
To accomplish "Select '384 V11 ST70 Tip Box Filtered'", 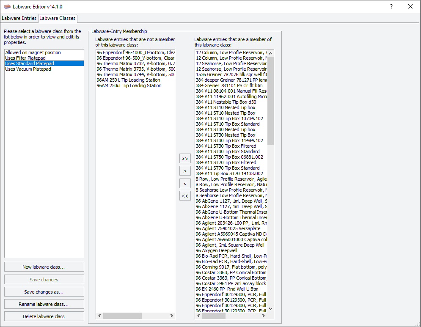I will (231, 162).
